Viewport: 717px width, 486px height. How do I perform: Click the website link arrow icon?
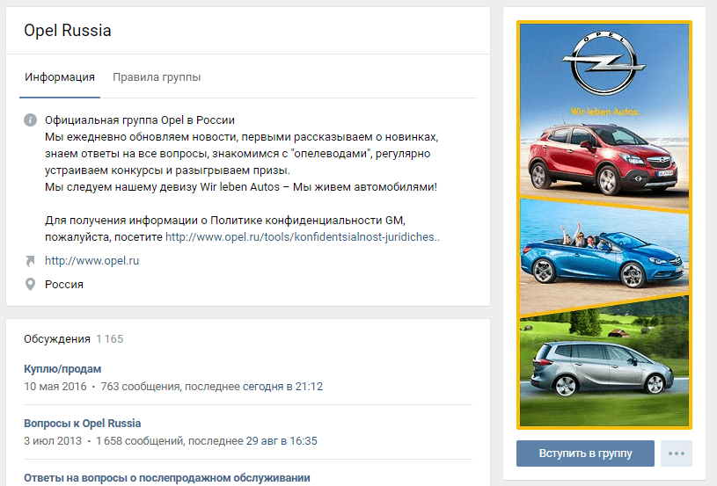click(x=30, y=261)
